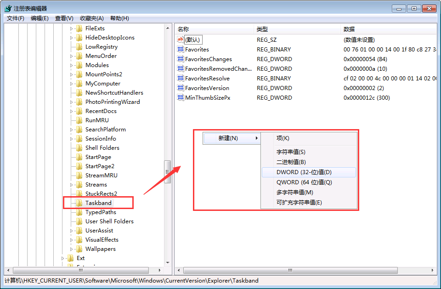
Task: Click the FavoritesChanges DWORD value icon
Action: pos(180,59)
